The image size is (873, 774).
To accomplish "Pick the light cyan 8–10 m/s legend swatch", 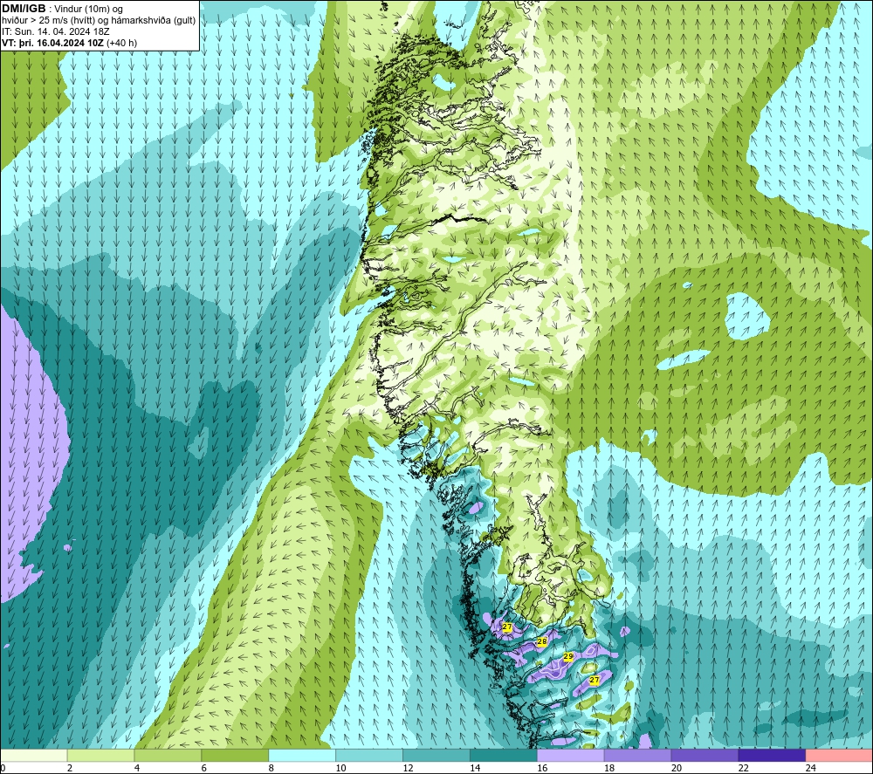I will pos(302,755).
